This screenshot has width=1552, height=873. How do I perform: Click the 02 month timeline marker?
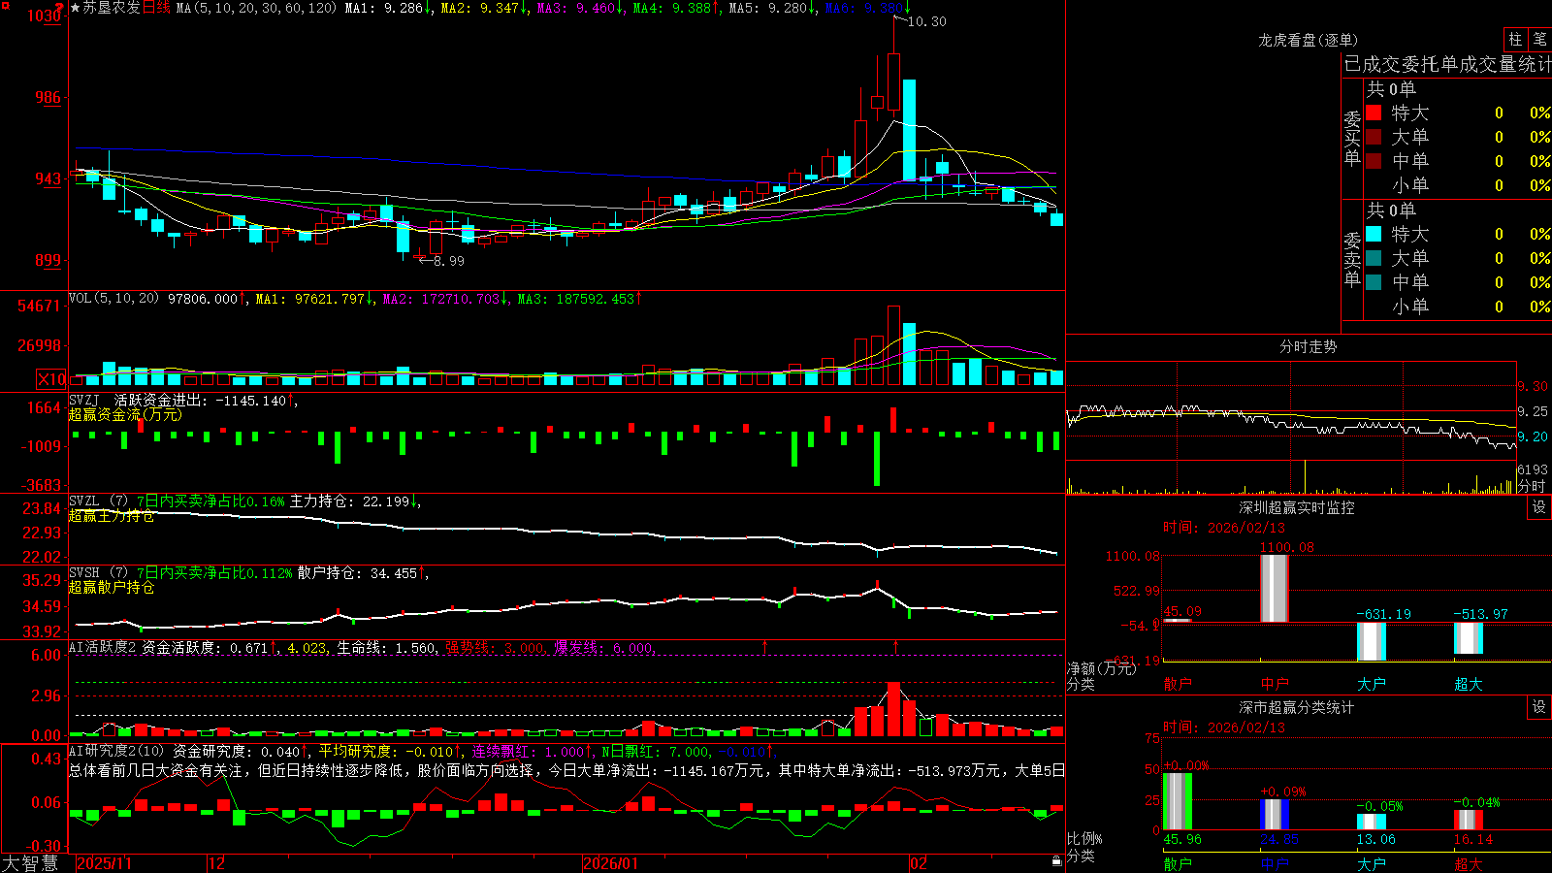pos(919,863)
